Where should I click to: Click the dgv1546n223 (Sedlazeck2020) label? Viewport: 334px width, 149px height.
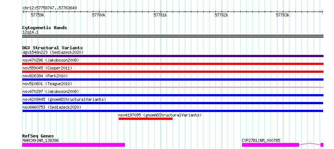[x=53, y=52]
